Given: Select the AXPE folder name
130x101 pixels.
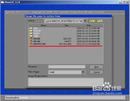Looking at the screenshot, I should tap(35, 28).
